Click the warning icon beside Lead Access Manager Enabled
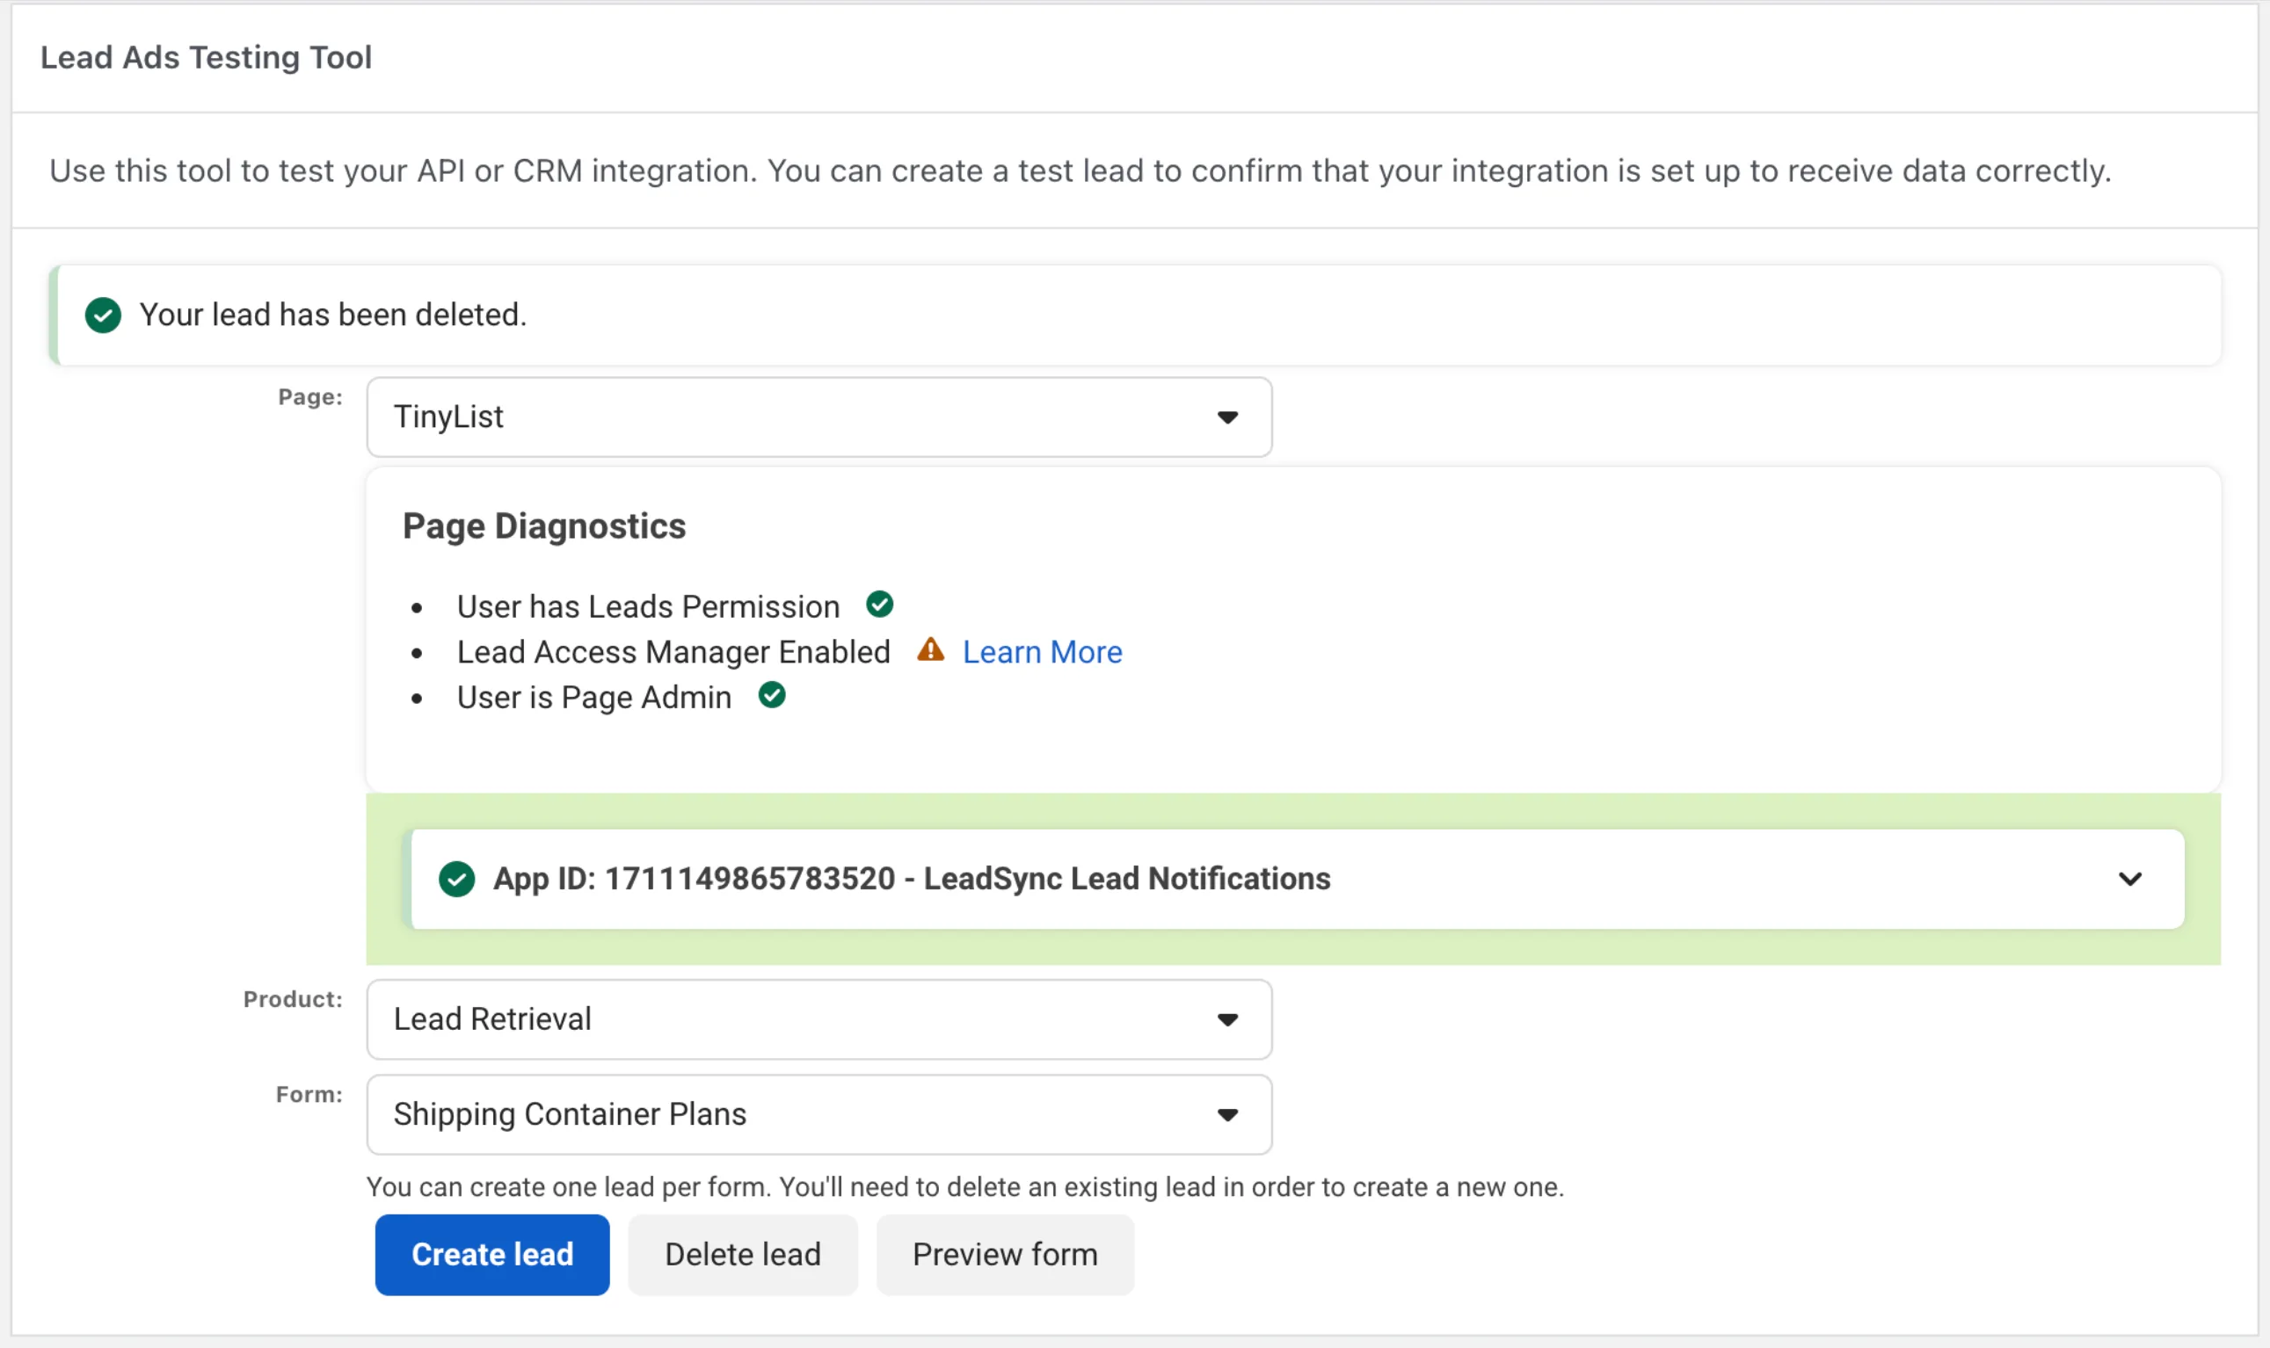Viewport: 2270px width, 1348px height. point(930,649)
